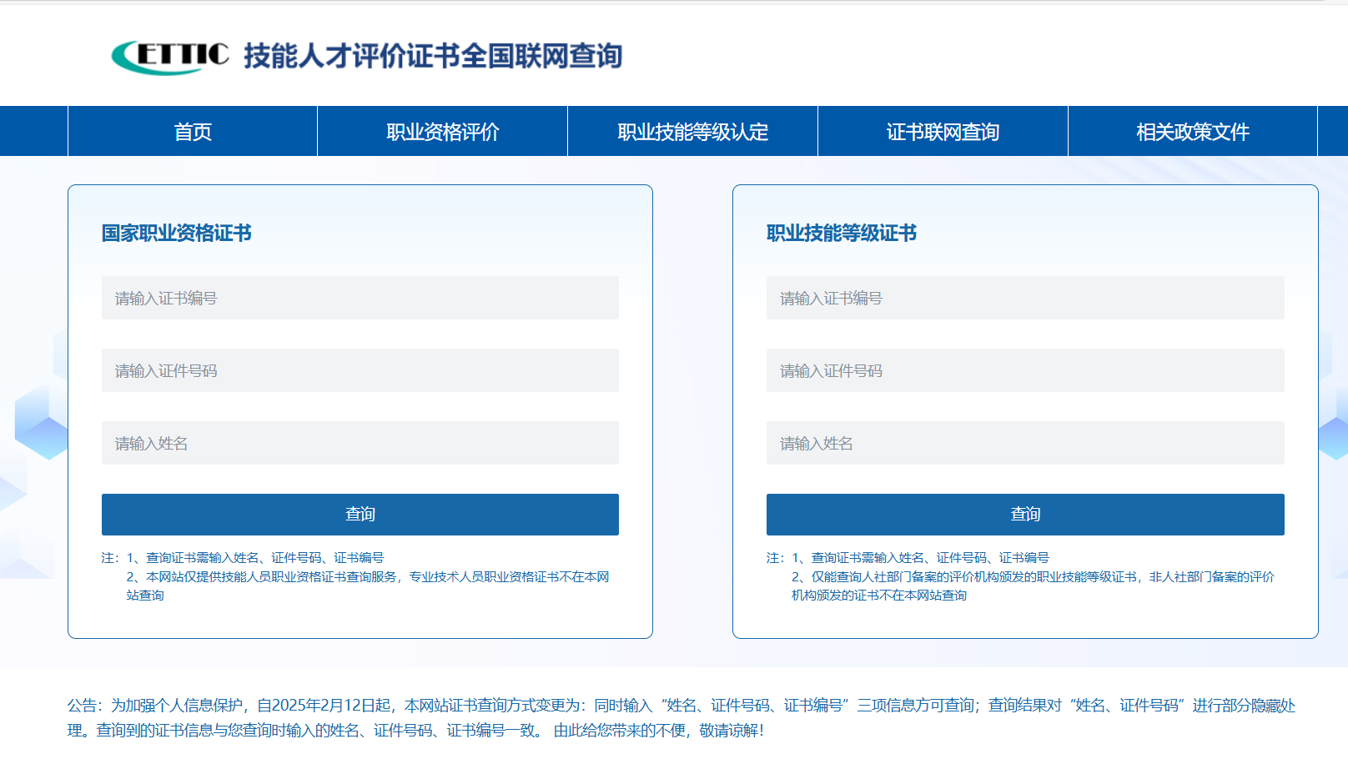Click the certificate number field under 国家职业资格证书

click(x=360, y=298)
